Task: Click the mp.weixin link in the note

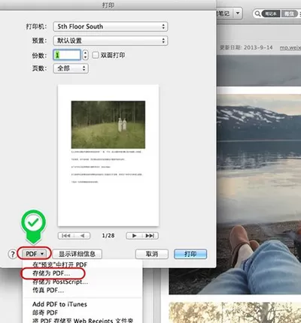Action: [290, 47]
